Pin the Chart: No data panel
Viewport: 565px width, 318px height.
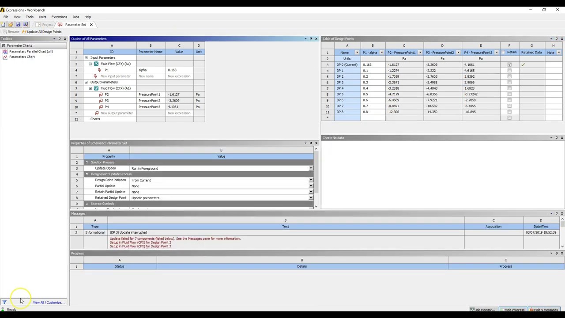557,138
